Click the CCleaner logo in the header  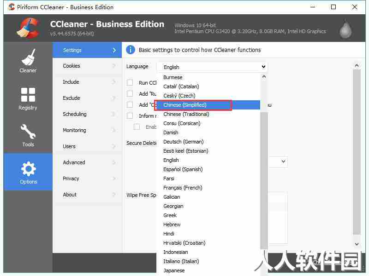tap(28, 28)
